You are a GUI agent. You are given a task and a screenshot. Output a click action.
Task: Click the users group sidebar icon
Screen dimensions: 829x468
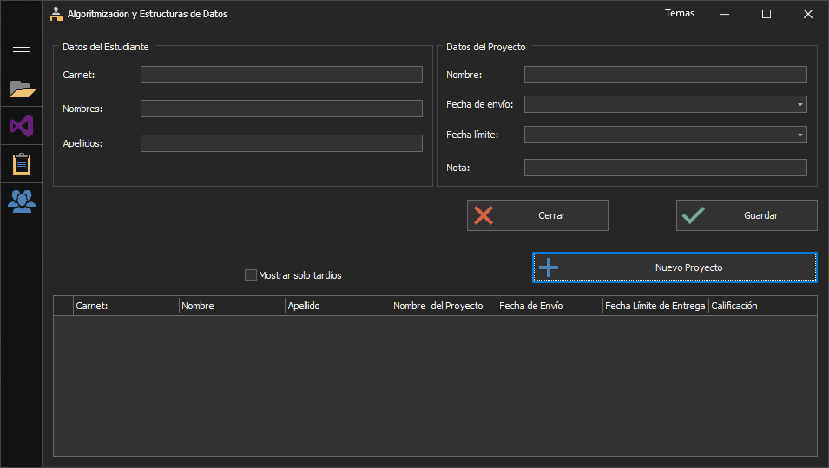point(22,201)
